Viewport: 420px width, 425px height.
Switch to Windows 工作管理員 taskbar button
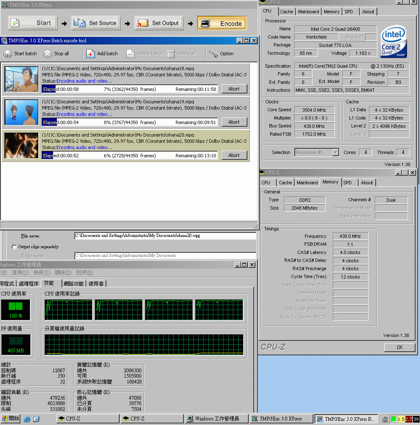[x=217, y=419]
